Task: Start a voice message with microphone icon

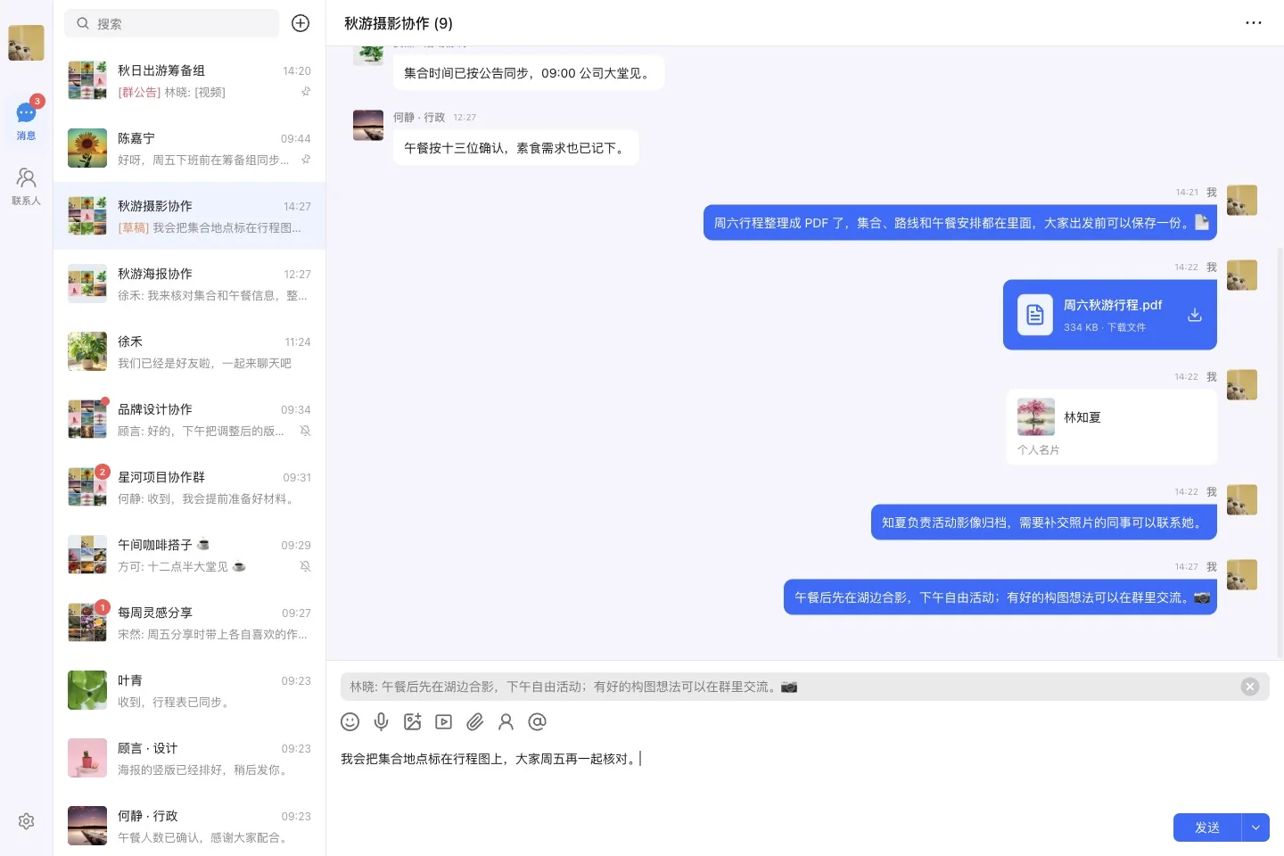Action: [x=381, y=722]
